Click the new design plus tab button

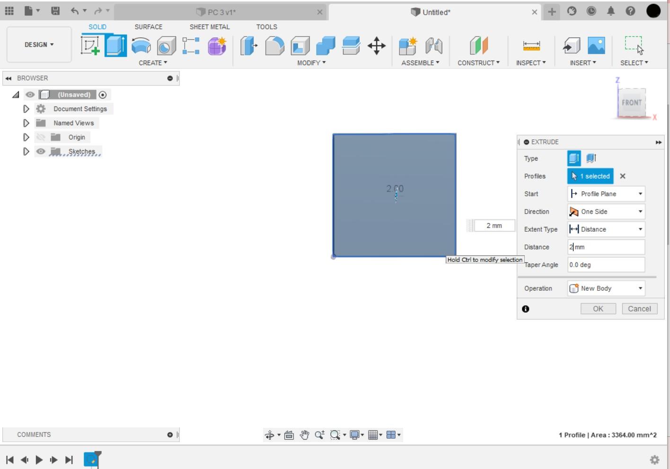pos(552,12)
